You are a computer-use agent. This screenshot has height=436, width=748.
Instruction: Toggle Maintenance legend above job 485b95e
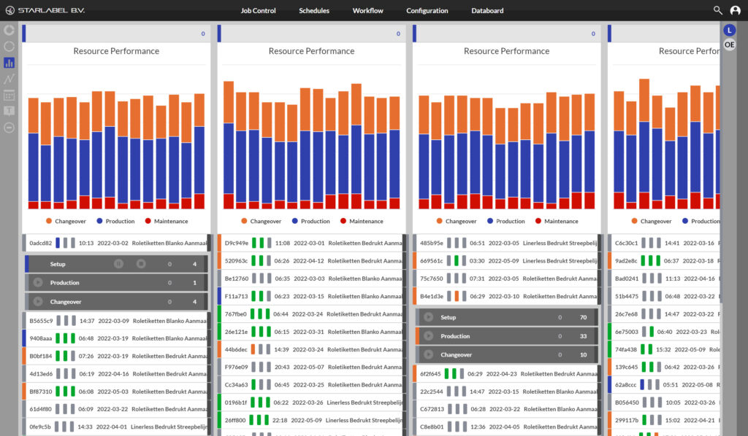click(557, 222)
